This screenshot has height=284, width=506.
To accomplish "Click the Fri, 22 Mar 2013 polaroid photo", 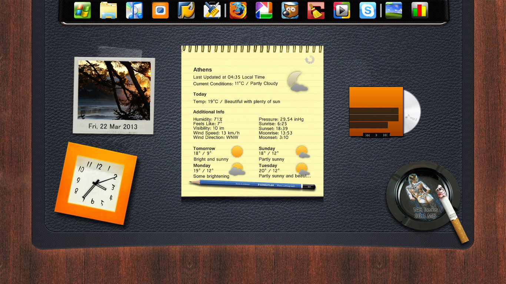I will 113,95.
